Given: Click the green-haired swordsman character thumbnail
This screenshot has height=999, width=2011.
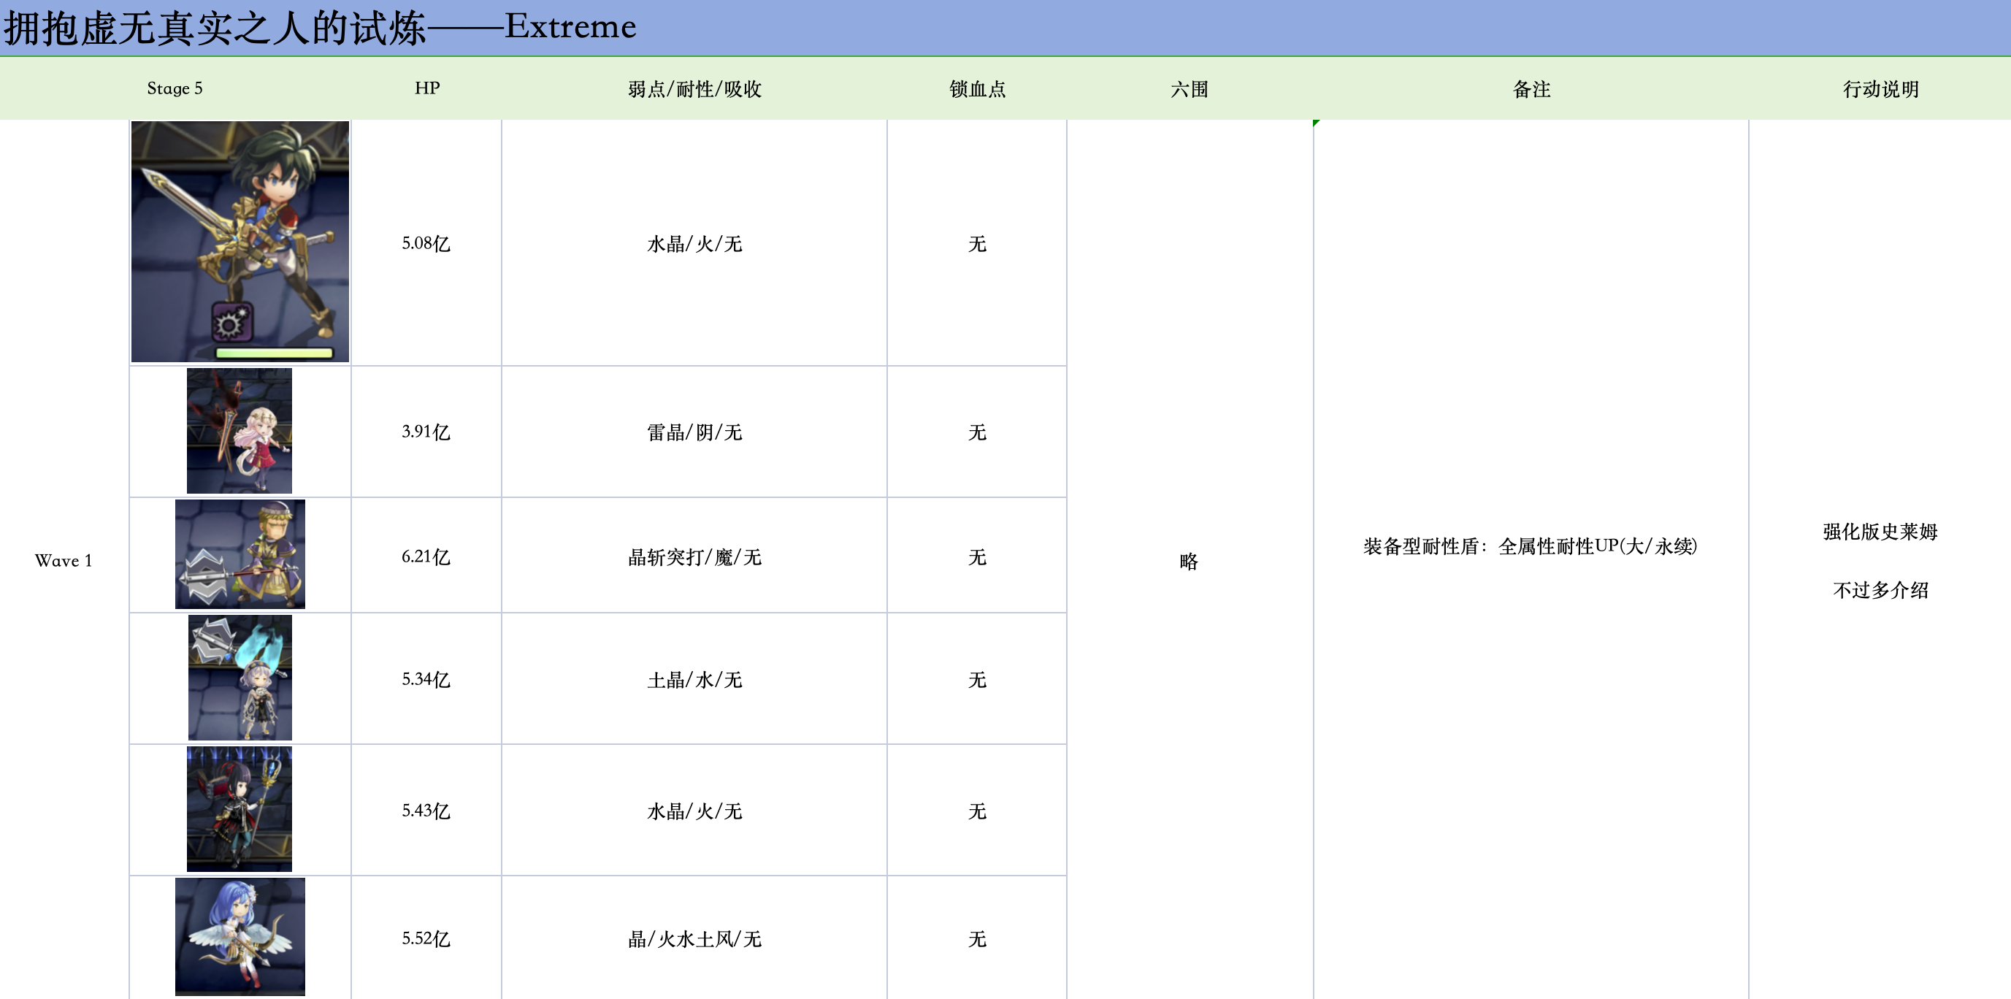Looking at the screenshot, I should (x=240, y=241).
